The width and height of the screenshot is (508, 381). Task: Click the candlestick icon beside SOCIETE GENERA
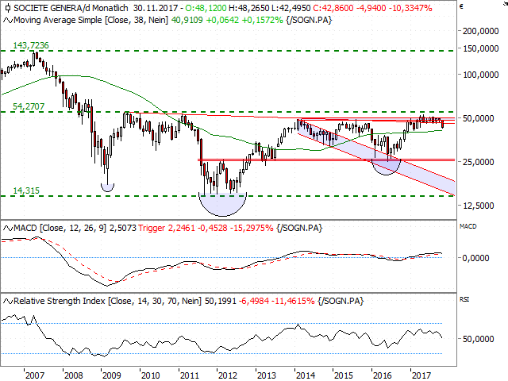(6, 6)
